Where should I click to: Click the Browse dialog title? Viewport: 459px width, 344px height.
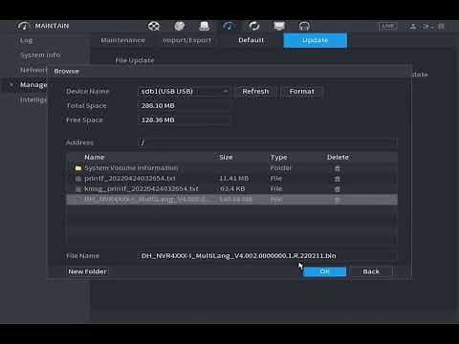tap(67, 72)
